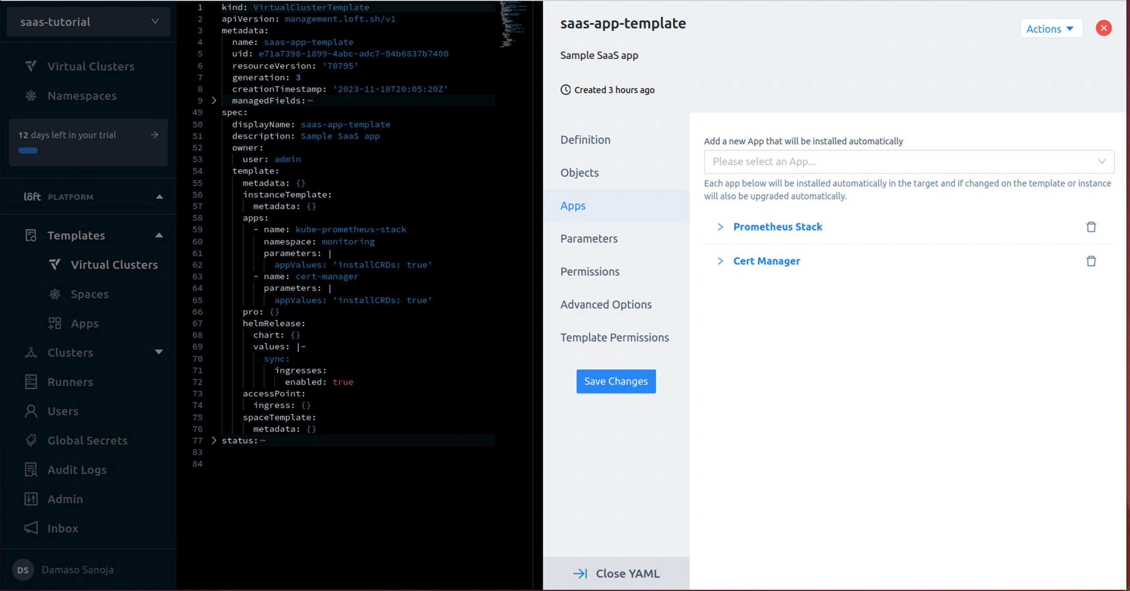Click the Save Changes button
Viewport: 1130px width, 591px height.
(616, 381)
